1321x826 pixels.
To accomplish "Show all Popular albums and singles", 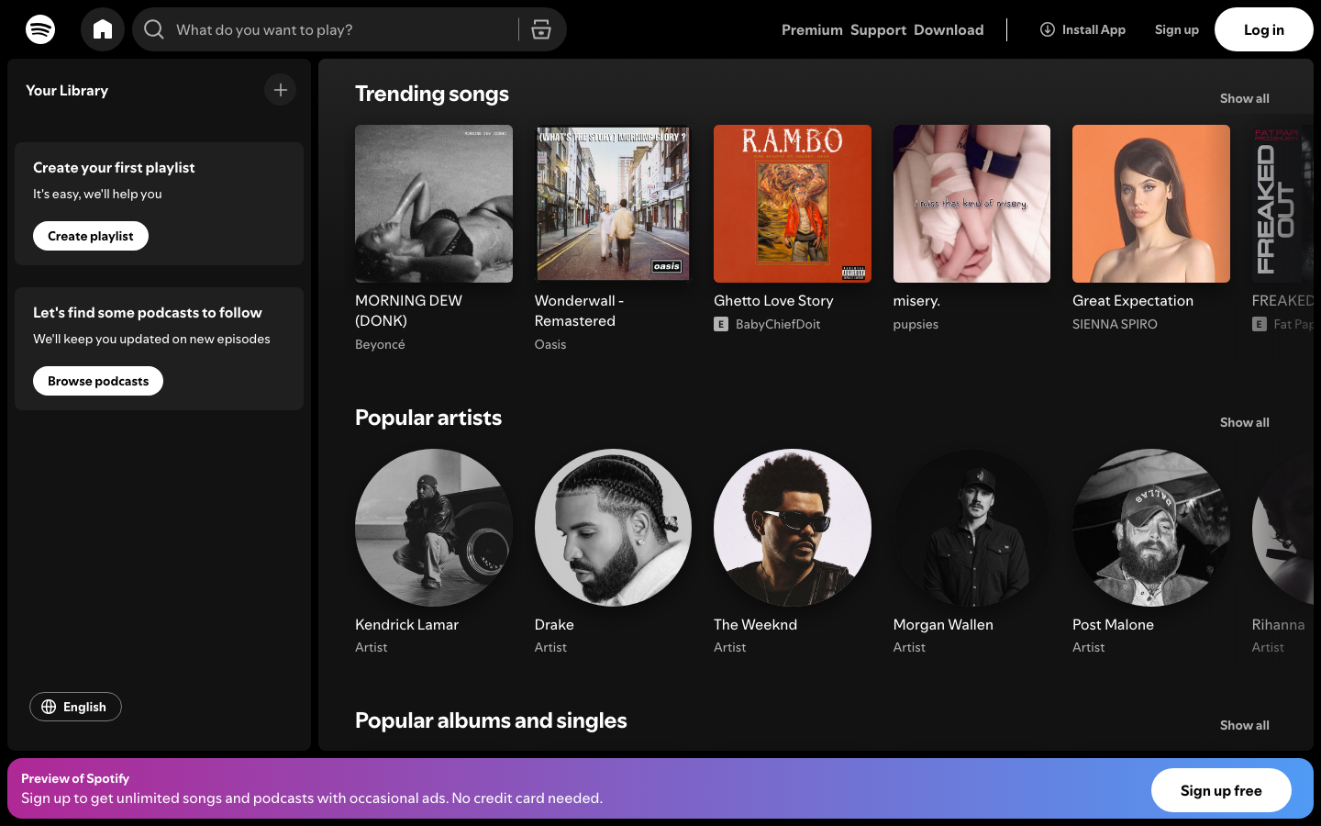I will (x=1244, y=725).
